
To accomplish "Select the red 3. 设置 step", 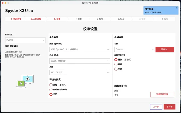I will (57, 19).
